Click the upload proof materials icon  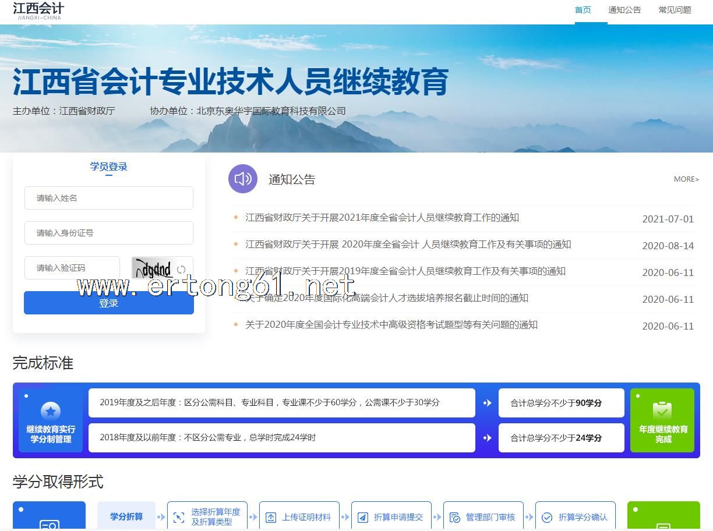coord(271,517)
